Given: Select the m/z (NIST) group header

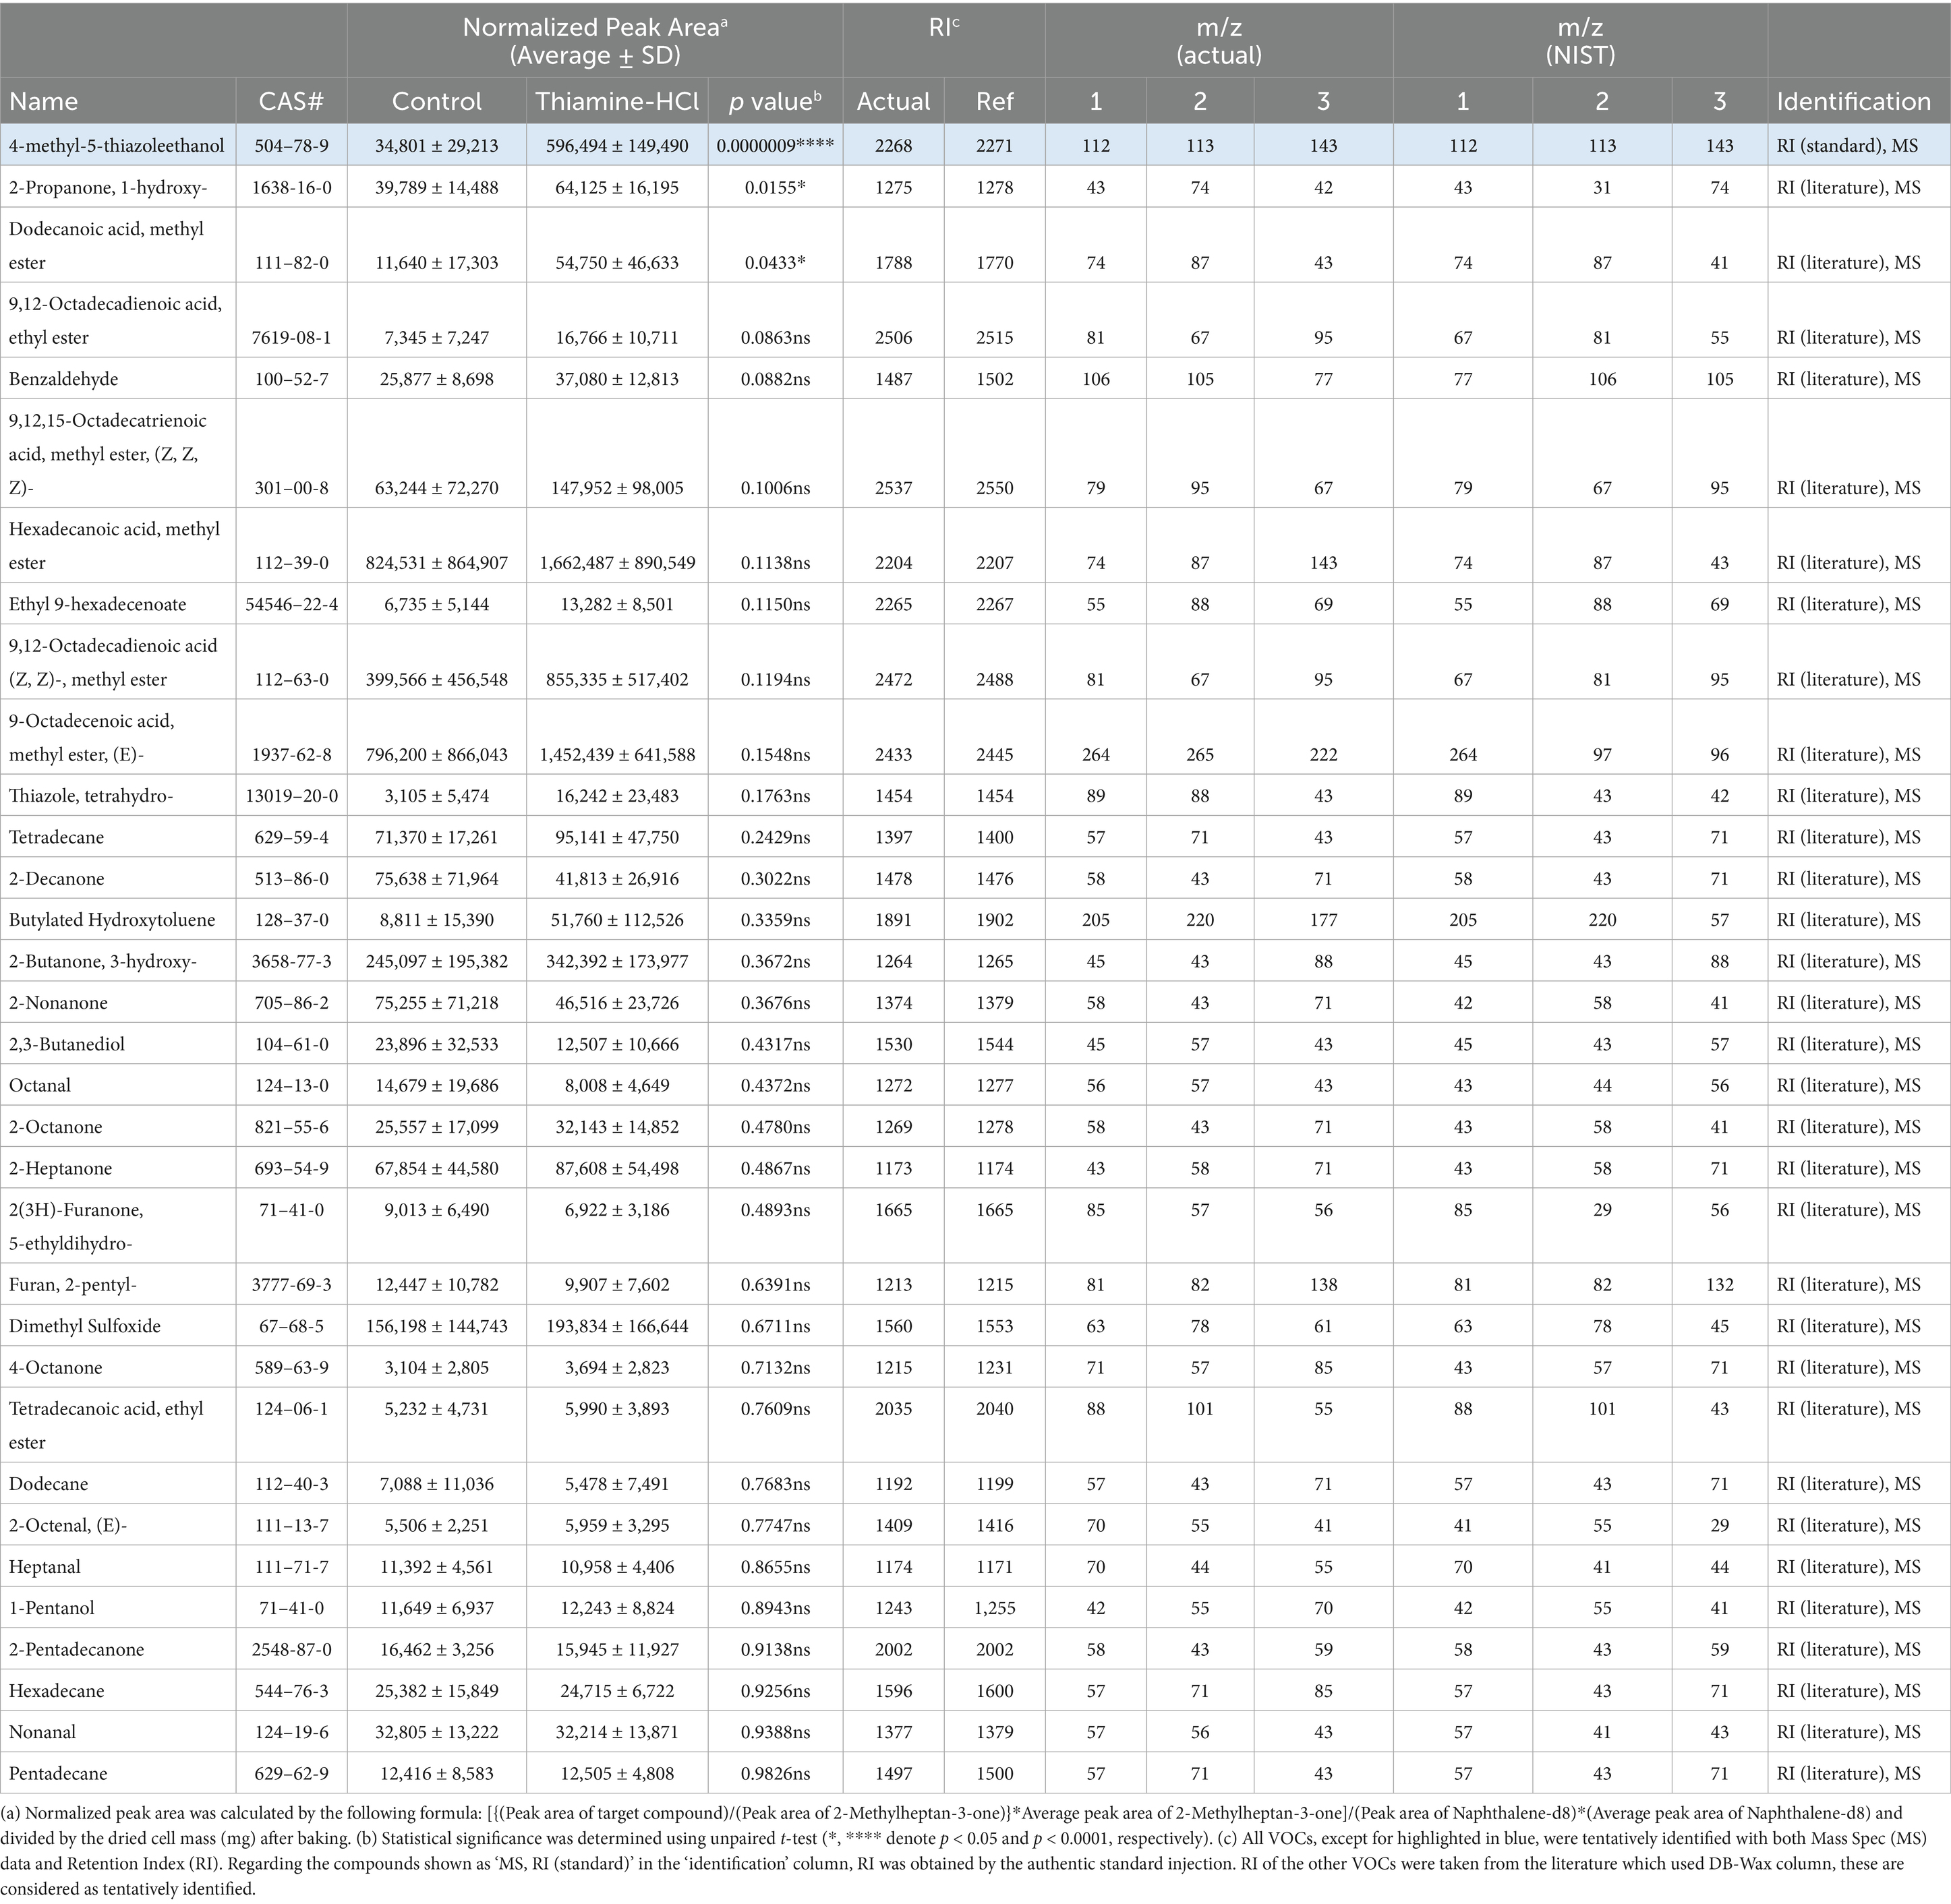Looking at the screenshot, I should (1580, 40).
